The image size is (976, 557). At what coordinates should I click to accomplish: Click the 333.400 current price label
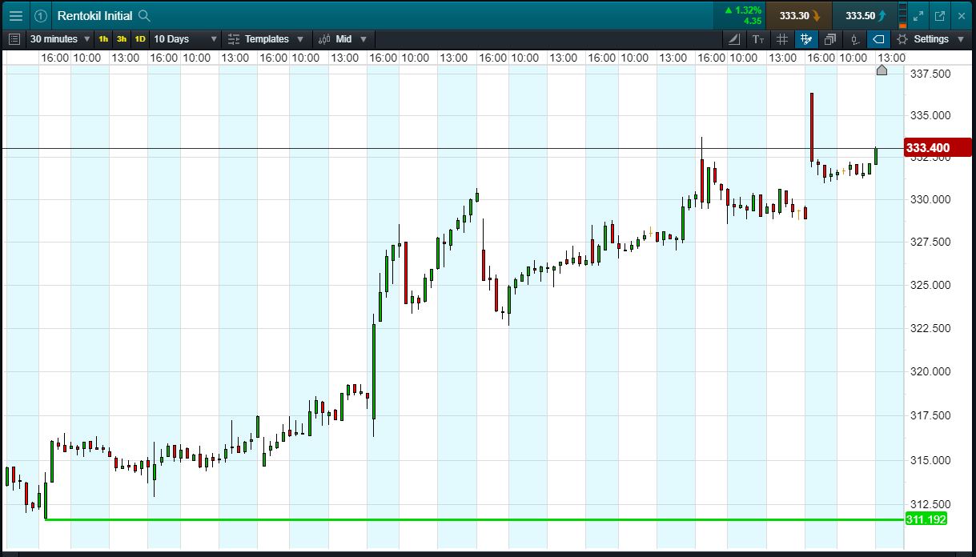coord(937,148)
